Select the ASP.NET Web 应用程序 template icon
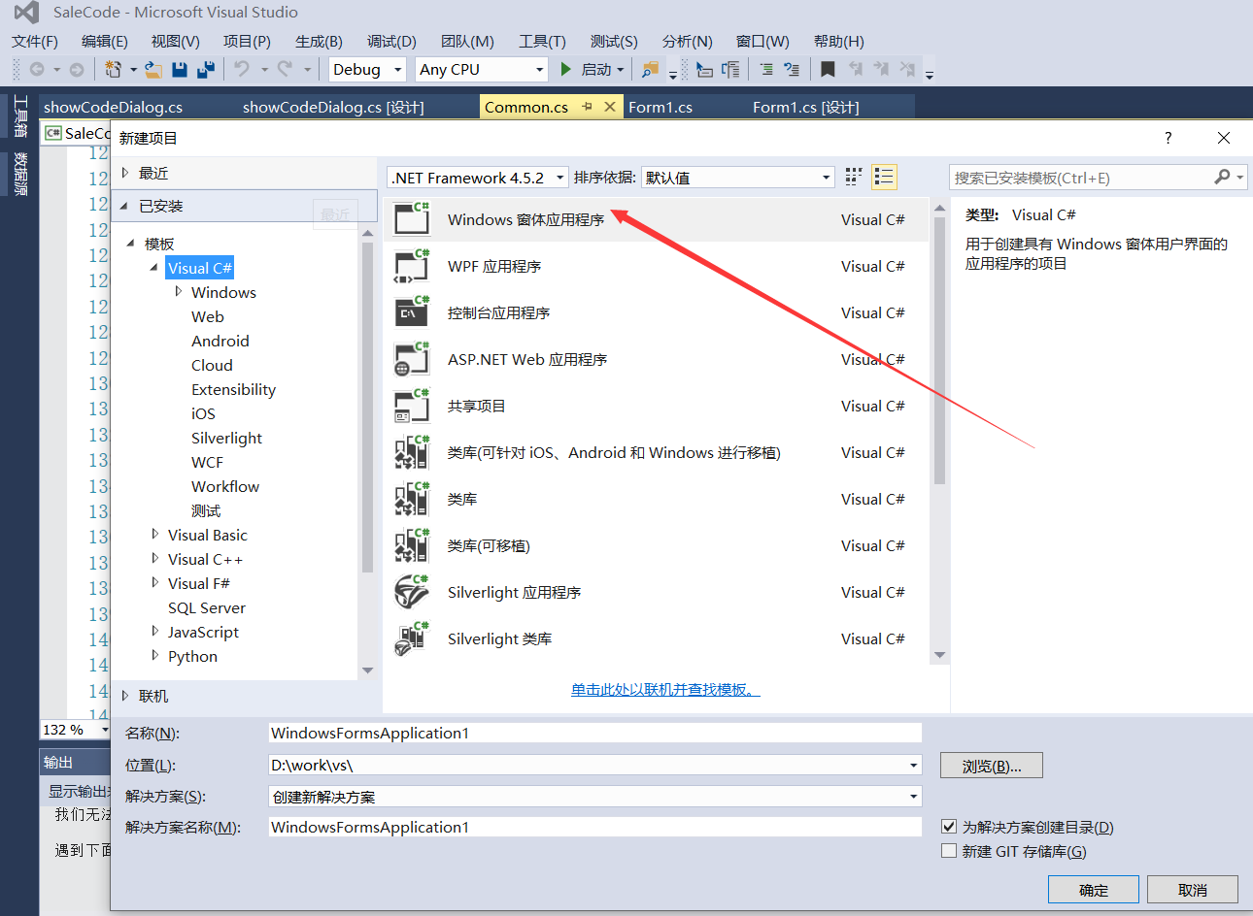 coord(412,359)
